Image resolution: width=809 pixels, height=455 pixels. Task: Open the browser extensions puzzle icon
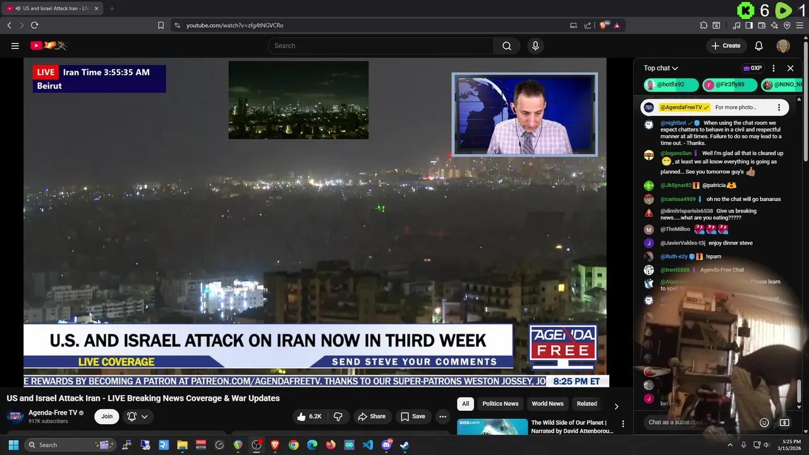click(x=703, y=25)
